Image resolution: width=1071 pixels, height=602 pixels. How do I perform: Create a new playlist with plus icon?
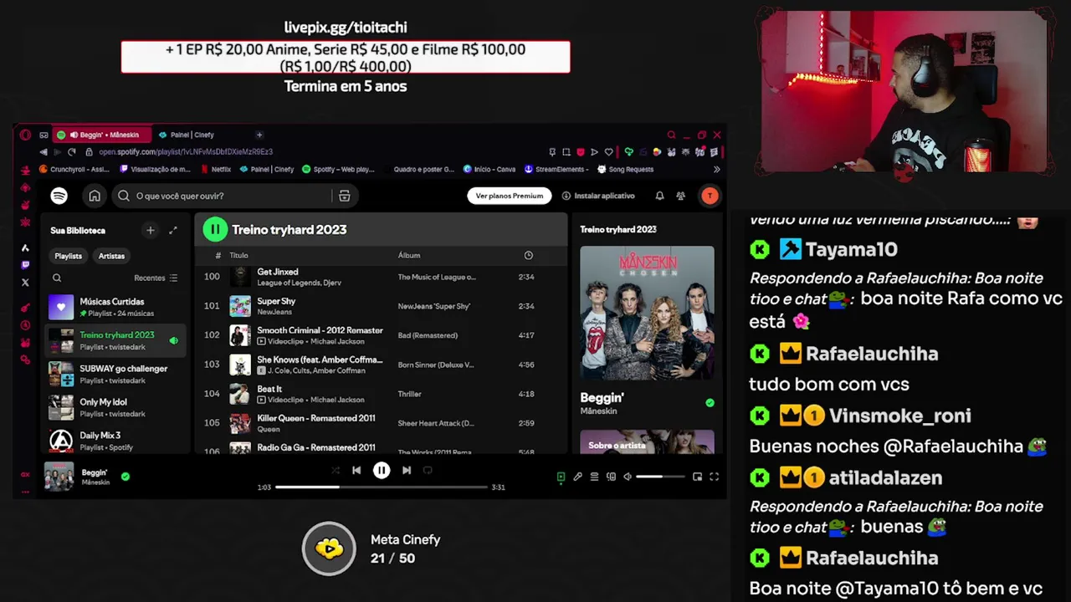[151, 230]
